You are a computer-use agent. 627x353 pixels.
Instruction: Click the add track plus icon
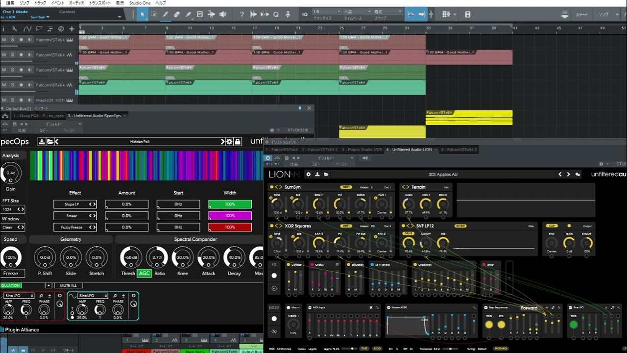click(x=72, y=29)
